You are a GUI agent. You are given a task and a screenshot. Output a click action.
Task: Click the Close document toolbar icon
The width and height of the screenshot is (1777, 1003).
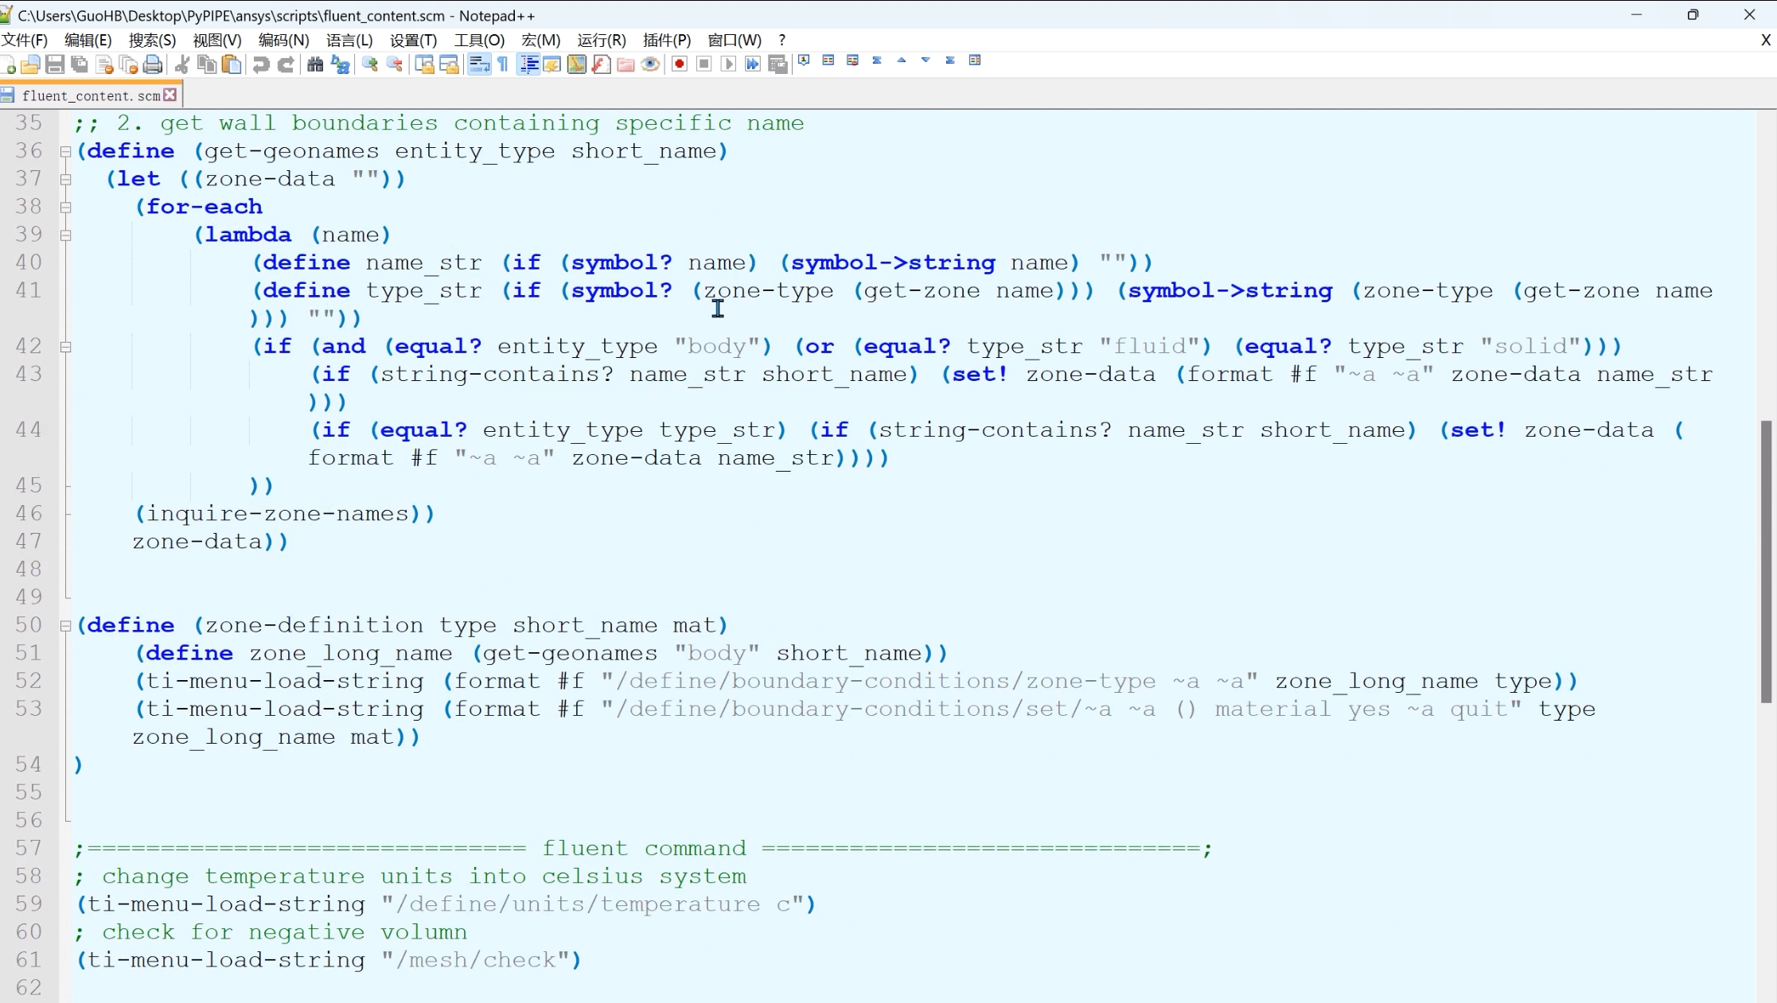104,64
